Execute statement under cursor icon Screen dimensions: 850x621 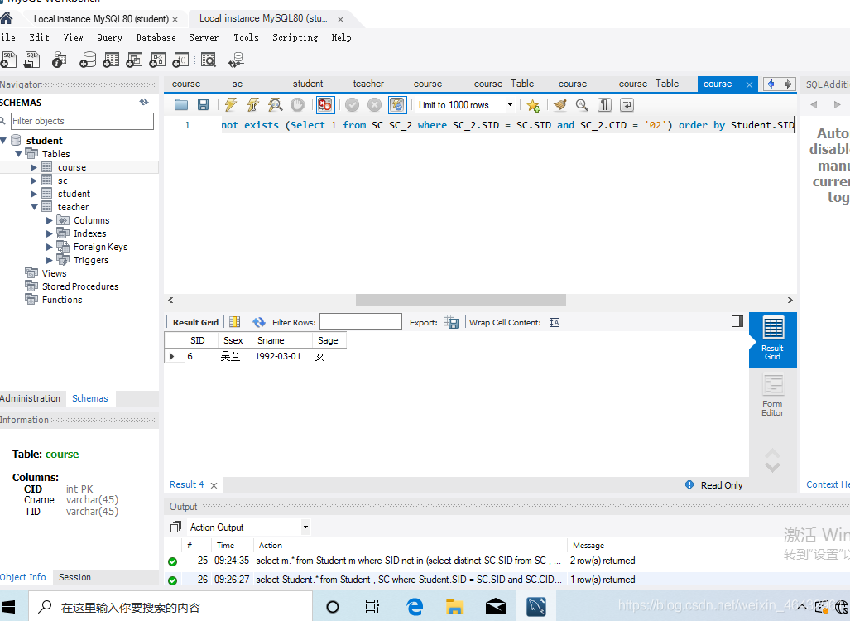pyautogui.click(x=253, y=104)
